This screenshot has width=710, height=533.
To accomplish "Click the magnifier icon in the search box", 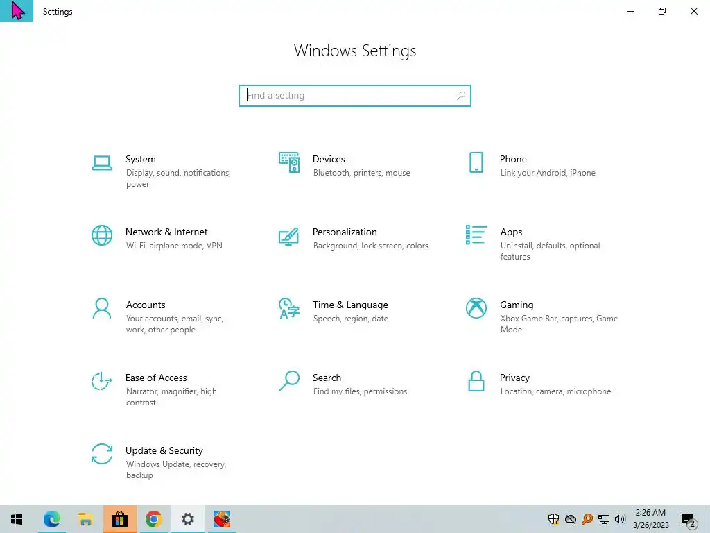I will point(461,96).
